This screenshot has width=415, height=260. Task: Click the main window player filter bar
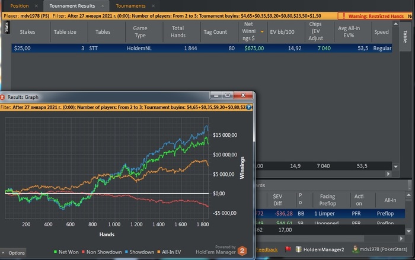(170, 16)
